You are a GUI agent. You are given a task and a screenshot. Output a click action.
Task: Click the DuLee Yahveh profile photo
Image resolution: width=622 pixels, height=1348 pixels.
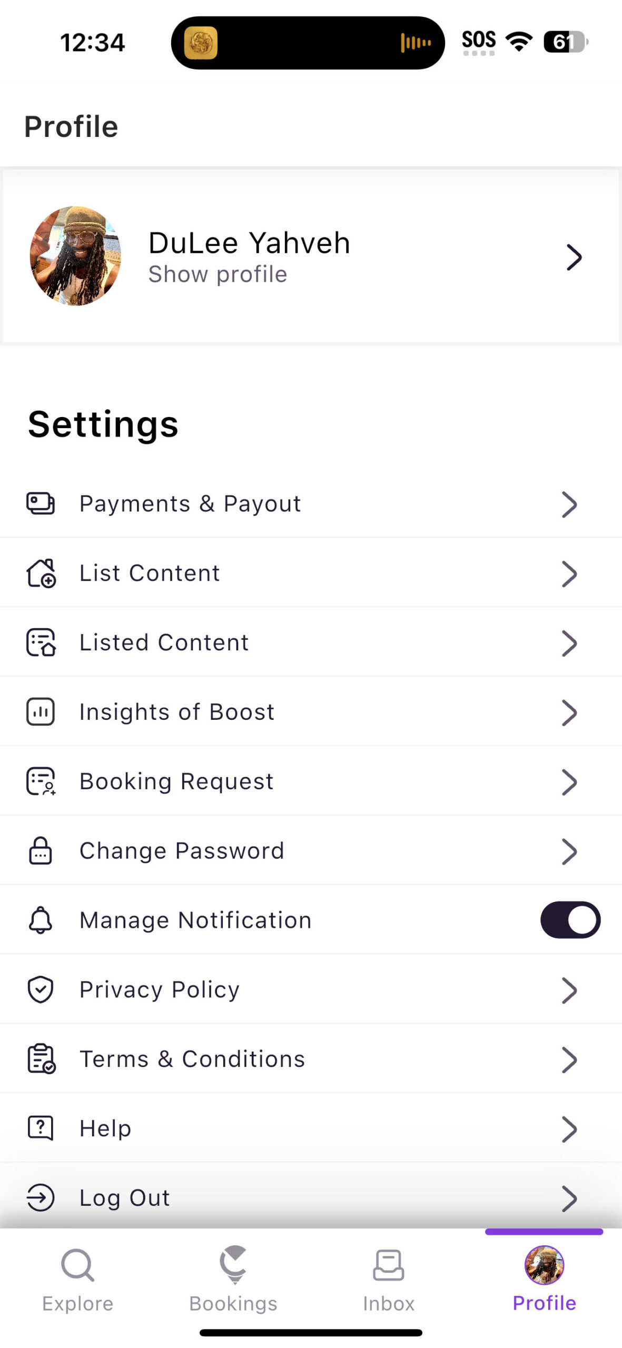75,256
